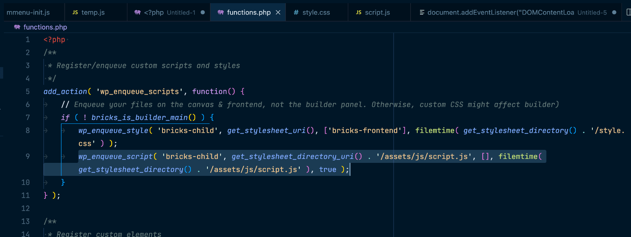Open the style.css tab

point(317,12)
